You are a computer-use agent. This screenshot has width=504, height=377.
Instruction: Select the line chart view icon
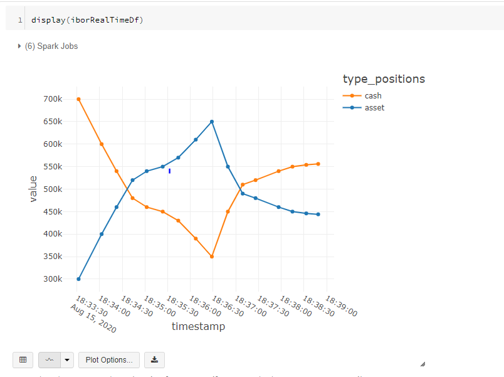click(x=50, y=359)
